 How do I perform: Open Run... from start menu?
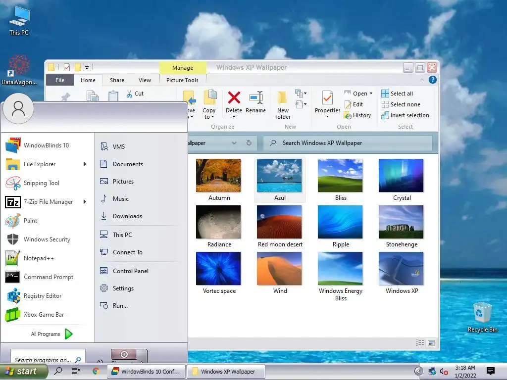114,306
